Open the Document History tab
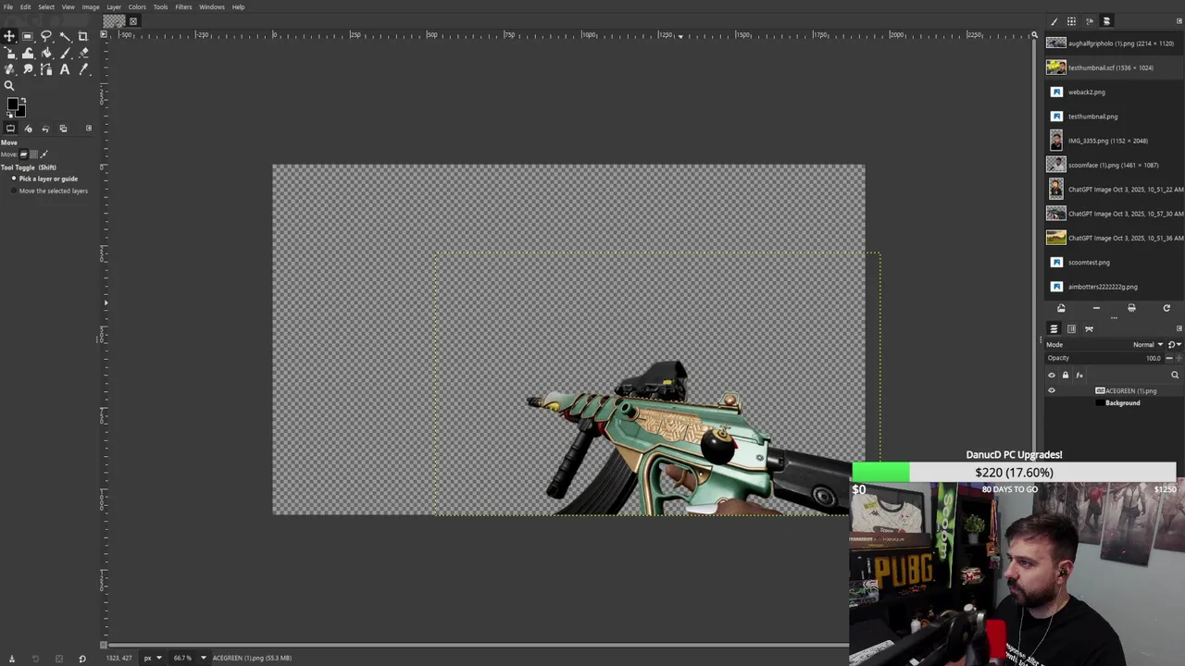1185x666 pixels. click(1106, 21)
